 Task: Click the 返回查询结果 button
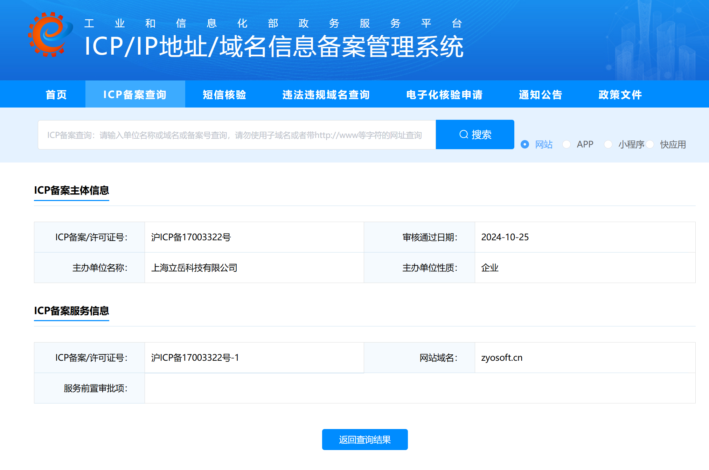(364, 440)
